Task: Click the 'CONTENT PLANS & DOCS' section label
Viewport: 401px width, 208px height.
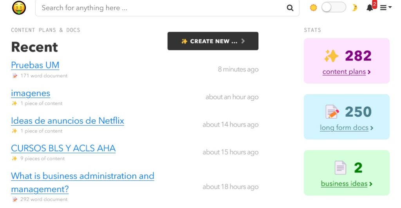Action: (45, 30)
